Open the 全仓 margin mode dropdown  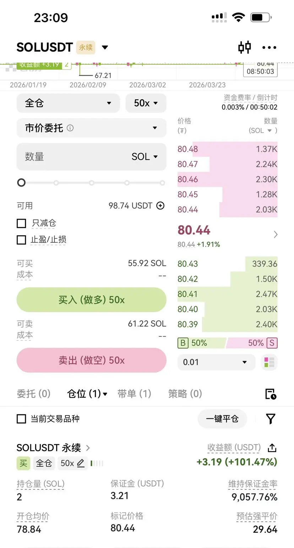pyautogui.click(x=68, y=103)
